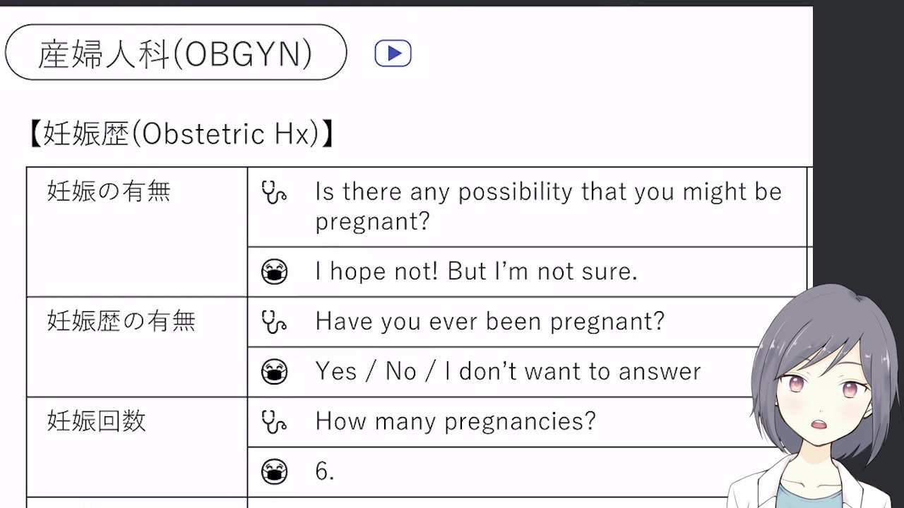Click stethoscope icon beside pregnancy possibility question
This screenshot has height=508, width=904.
pos(273,192)
